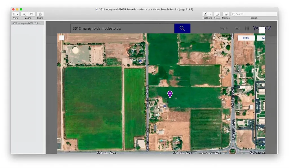Viewport: 289px width, 168px height.
Task: Click the Zoom Out magnifier button
Action: (24, 14)
